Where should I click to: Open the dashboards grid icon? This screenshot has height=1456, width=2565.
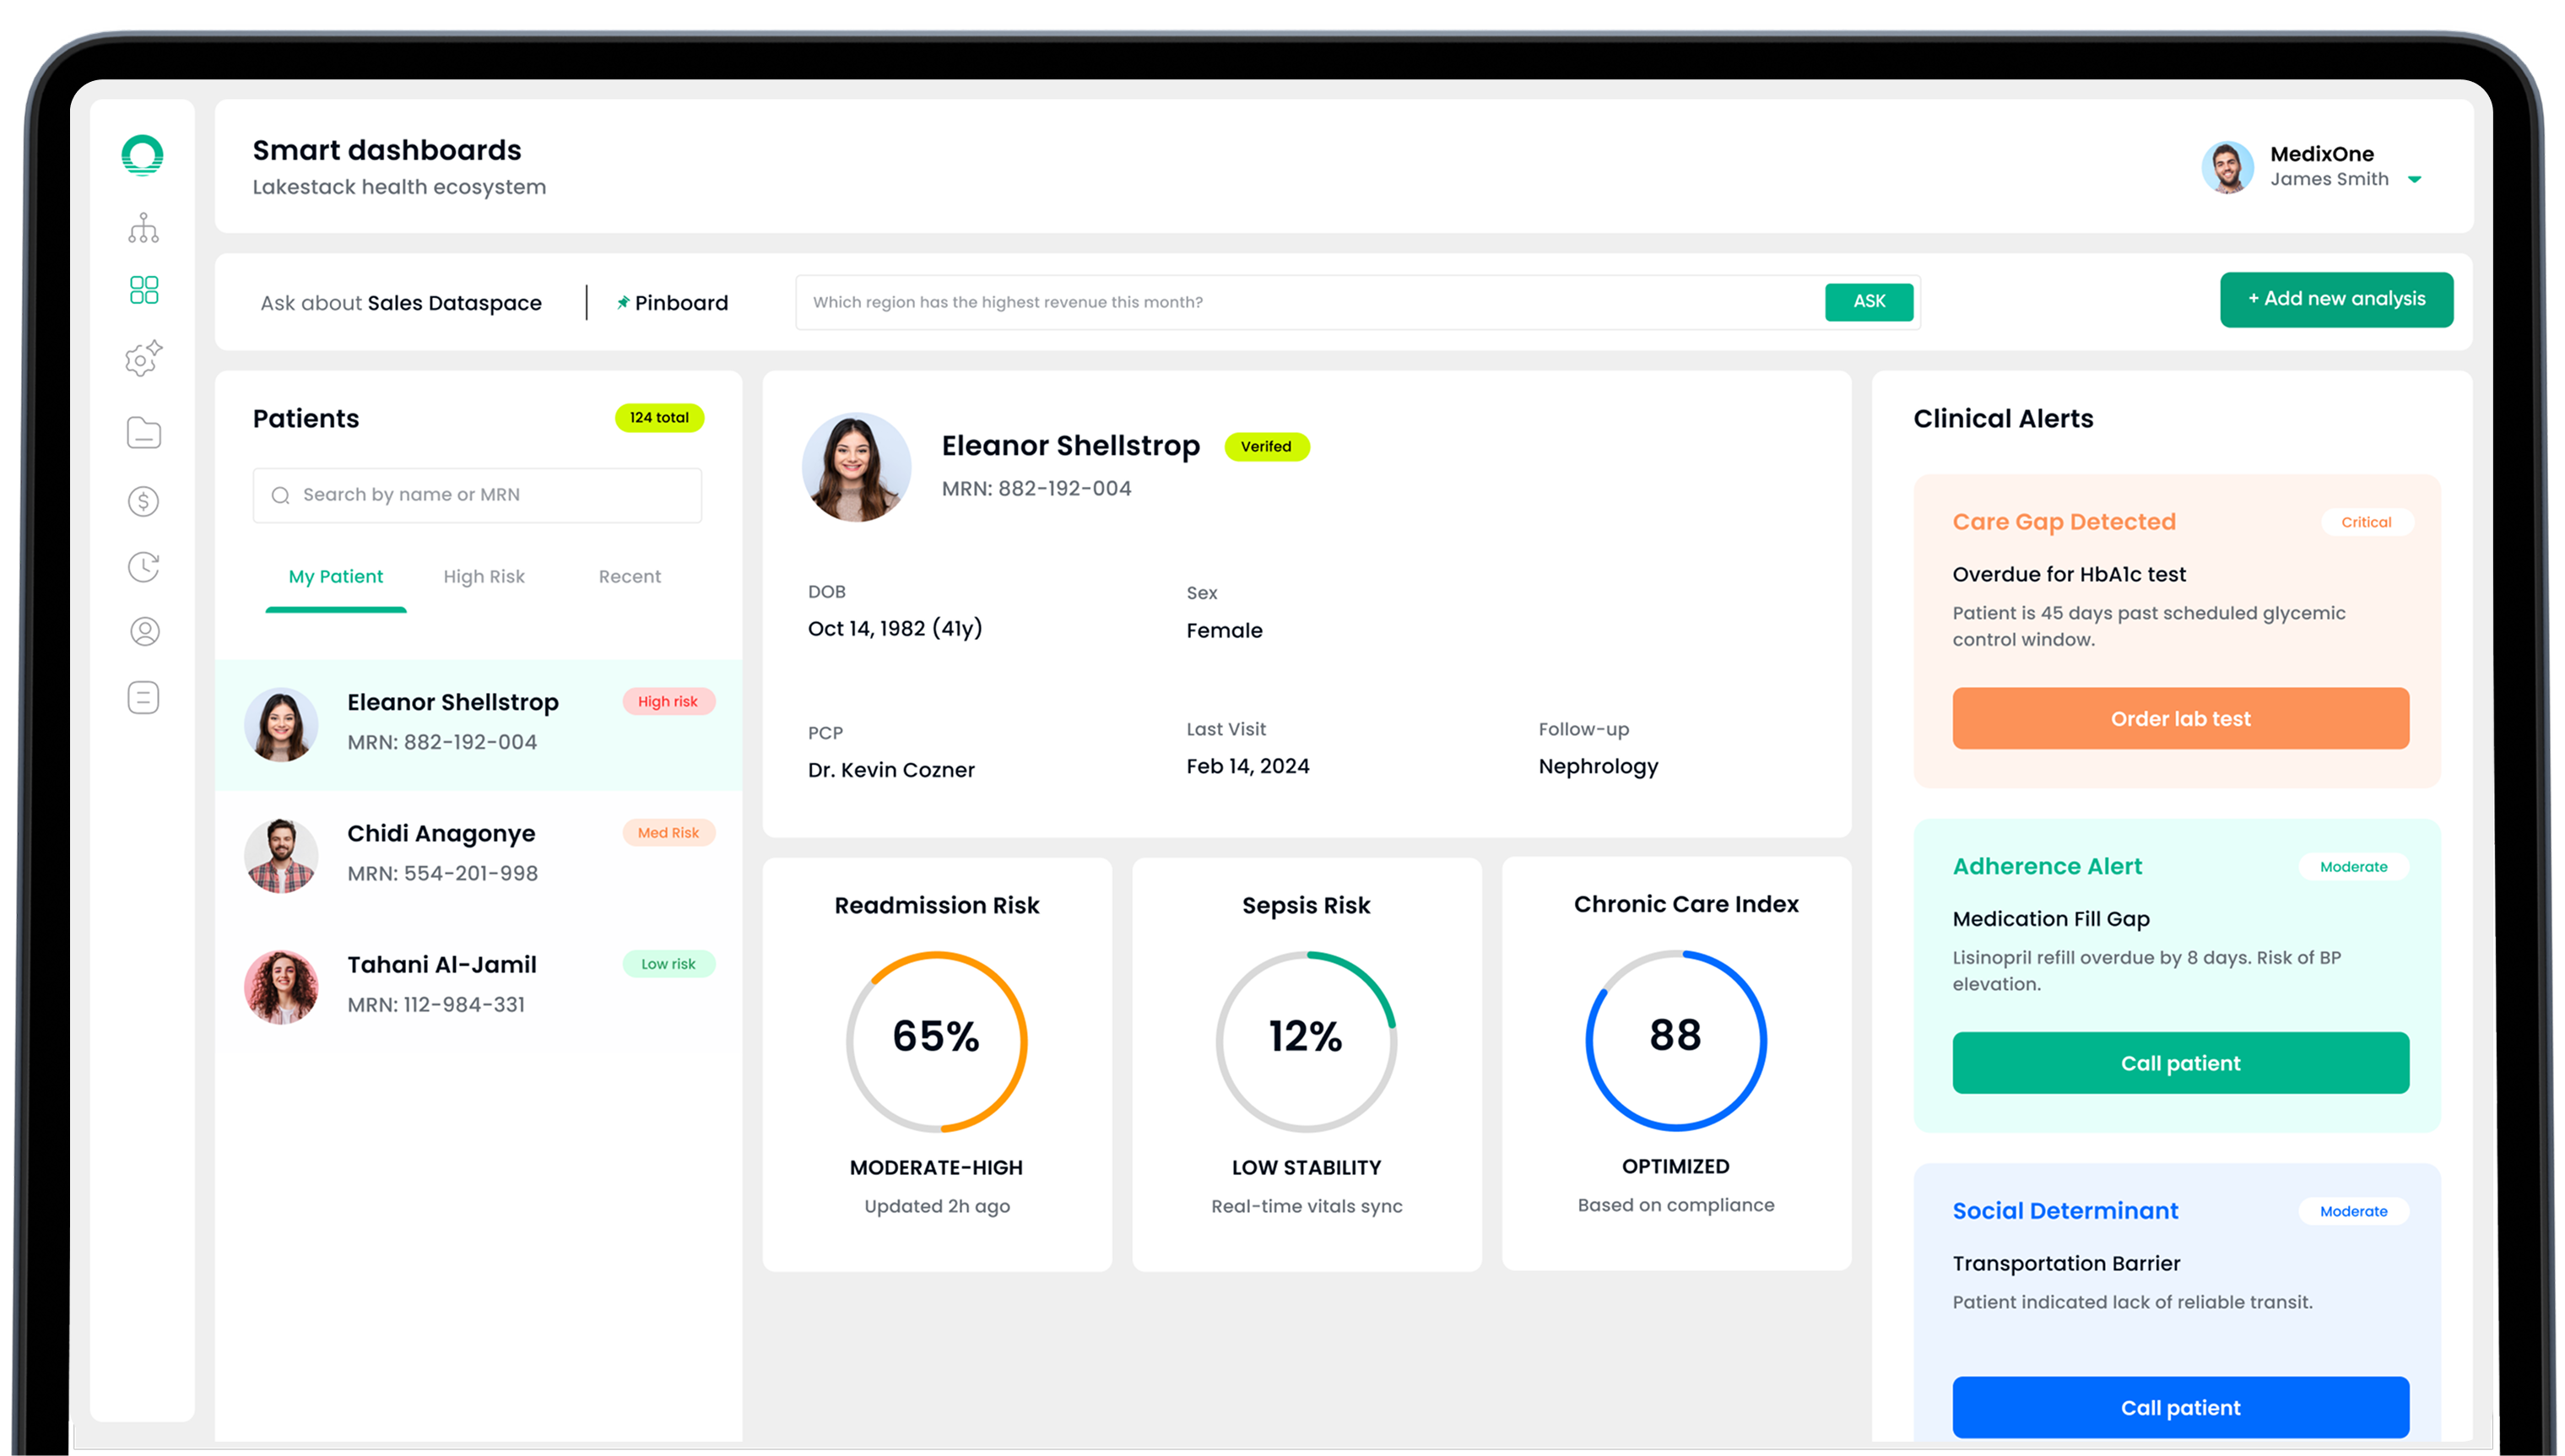click(x=143, y=290)
